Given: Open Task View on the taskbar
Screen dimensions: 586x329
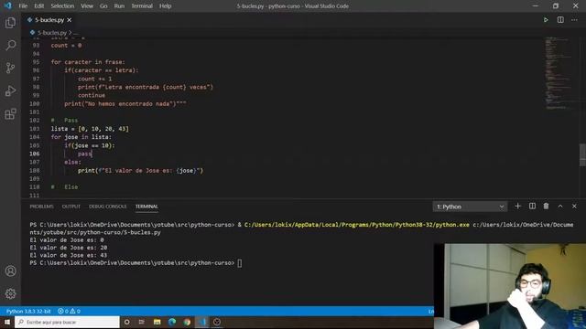Looking at the screenshot, I should click(x=142, y=322).
